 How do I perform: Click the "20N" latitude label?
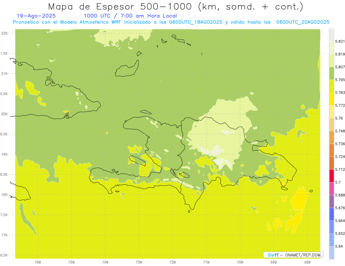pos(4,114)
